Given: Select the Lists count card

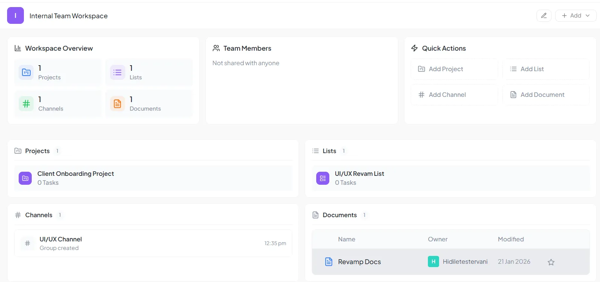Looking at the screenshot, I should click(149, 72).
